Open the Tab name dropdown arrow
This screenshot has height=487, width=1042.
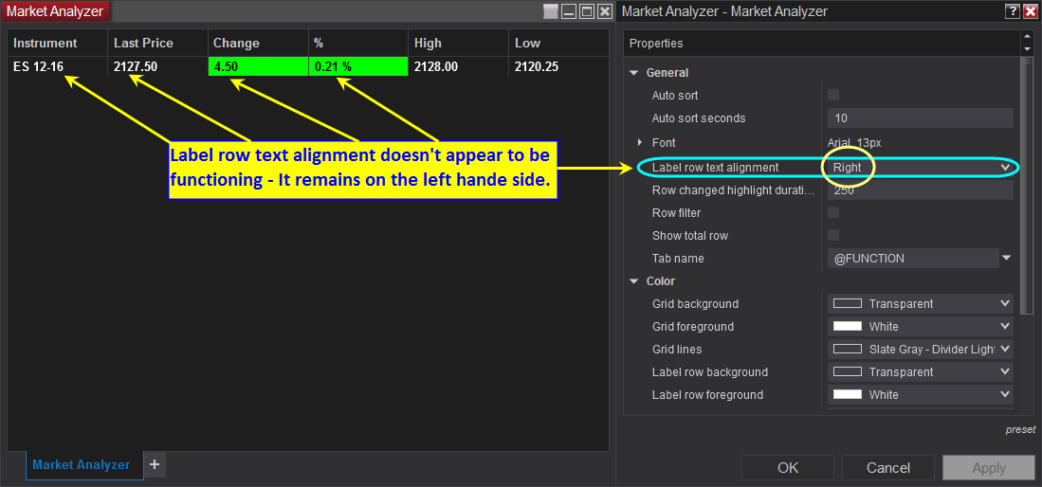[1007, 258]
